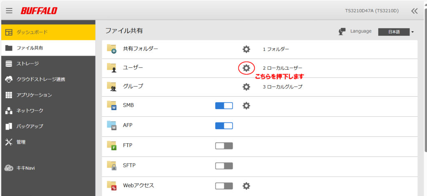
Task: Click the '2 ローカルユーザー' text
Action: (283, 68)
